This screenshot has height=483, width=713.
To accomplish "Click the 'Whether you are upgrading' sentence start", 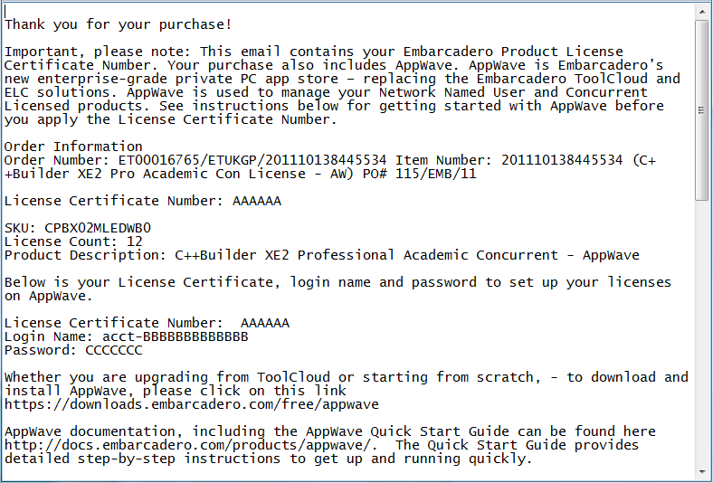I will pos(106,377).
